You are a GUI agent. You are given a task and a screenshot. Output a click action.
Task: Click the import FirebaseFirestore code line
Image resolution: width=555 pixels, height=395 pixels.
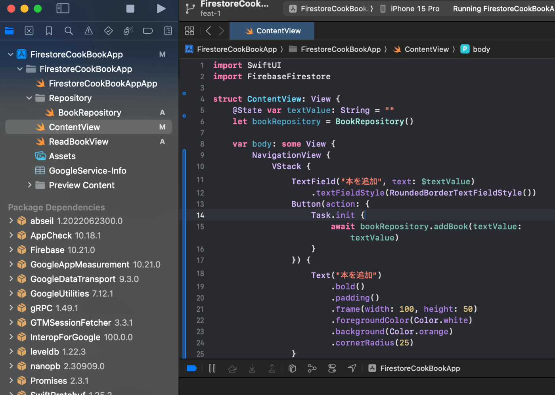(x=272, y=76)
